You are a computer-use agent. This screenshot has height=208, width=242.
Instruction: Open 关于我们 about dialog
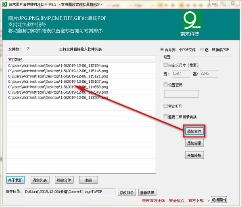pyautogui.click(x=15, y=180)
